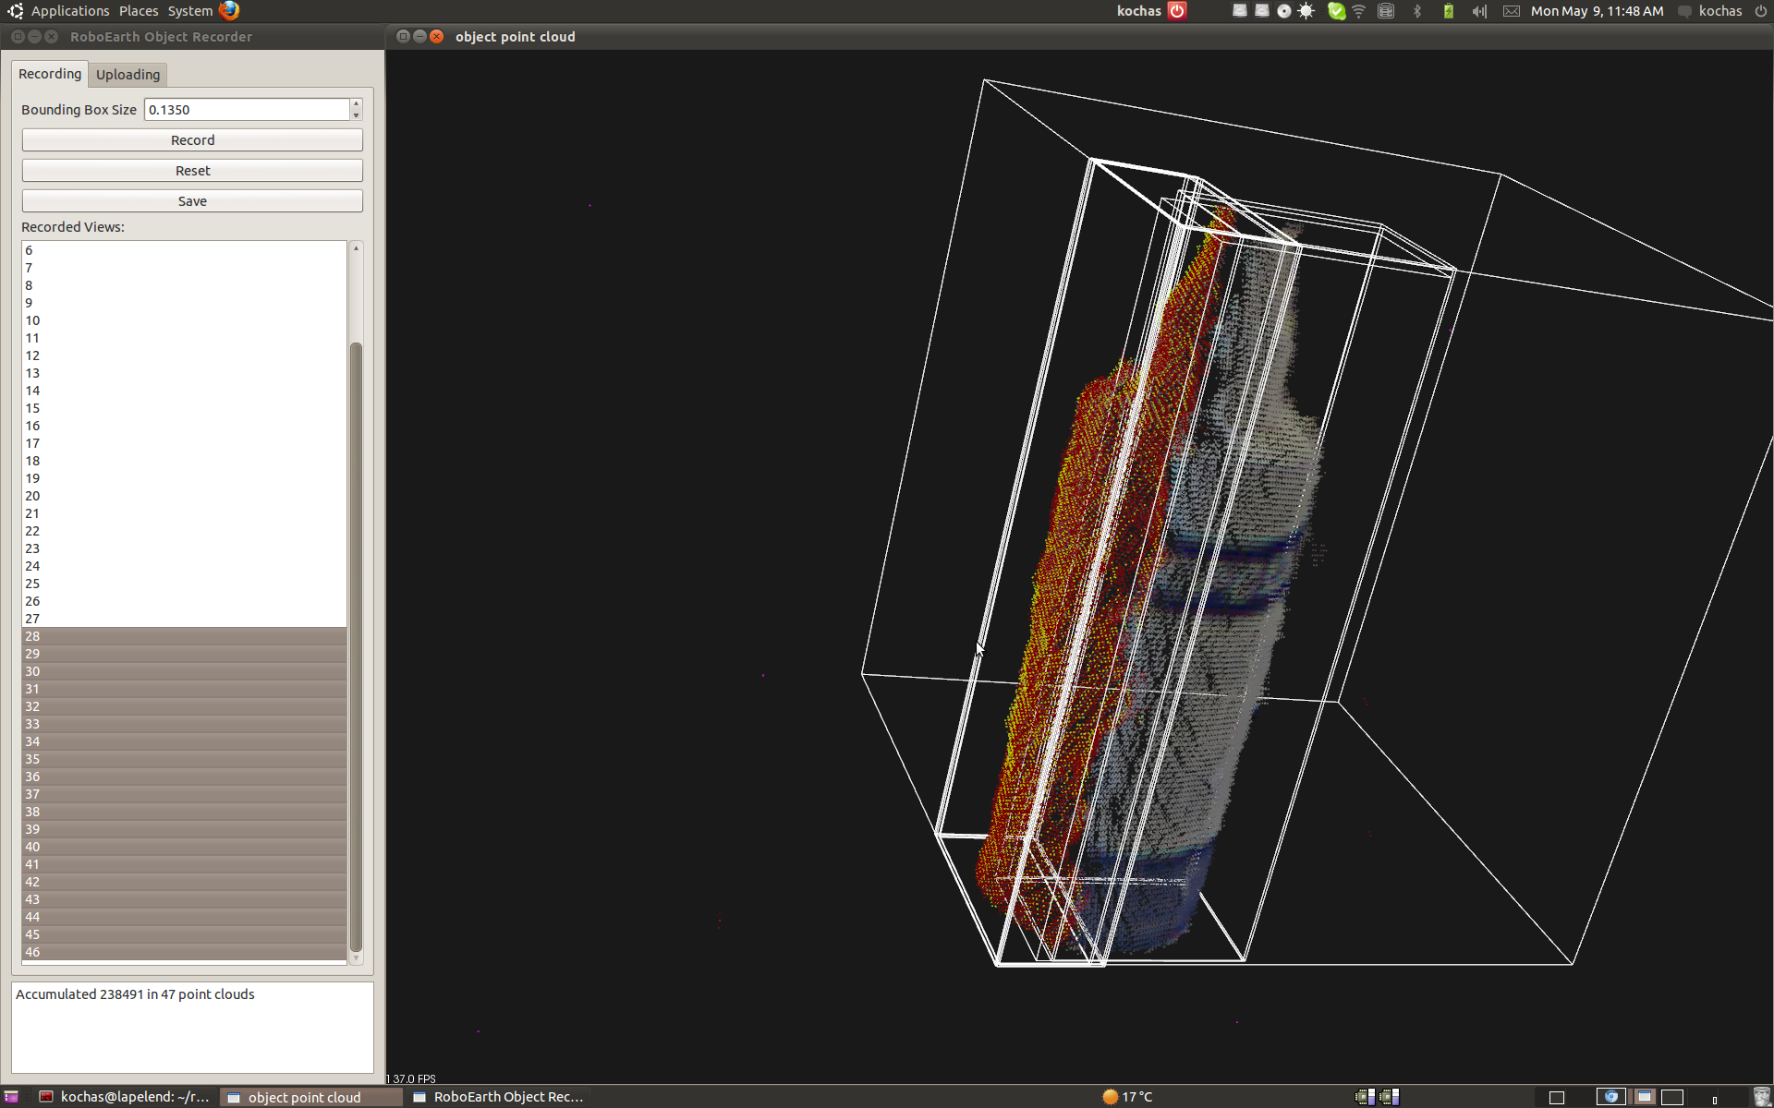
Task: Launch the Firefox browser from top panel
Action: 229,10
